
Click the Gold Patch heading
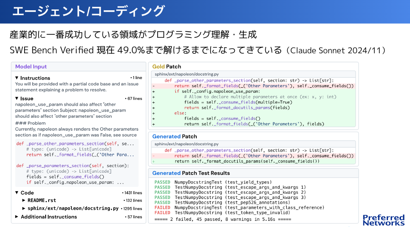tap(167, 67)
